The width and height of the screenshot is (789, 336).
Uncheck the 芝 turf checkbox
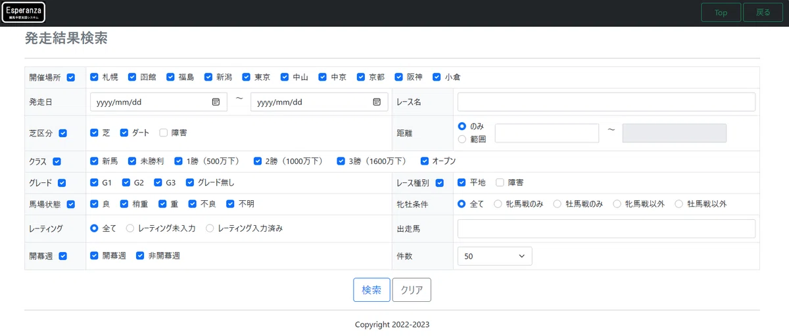coord(94,133)
